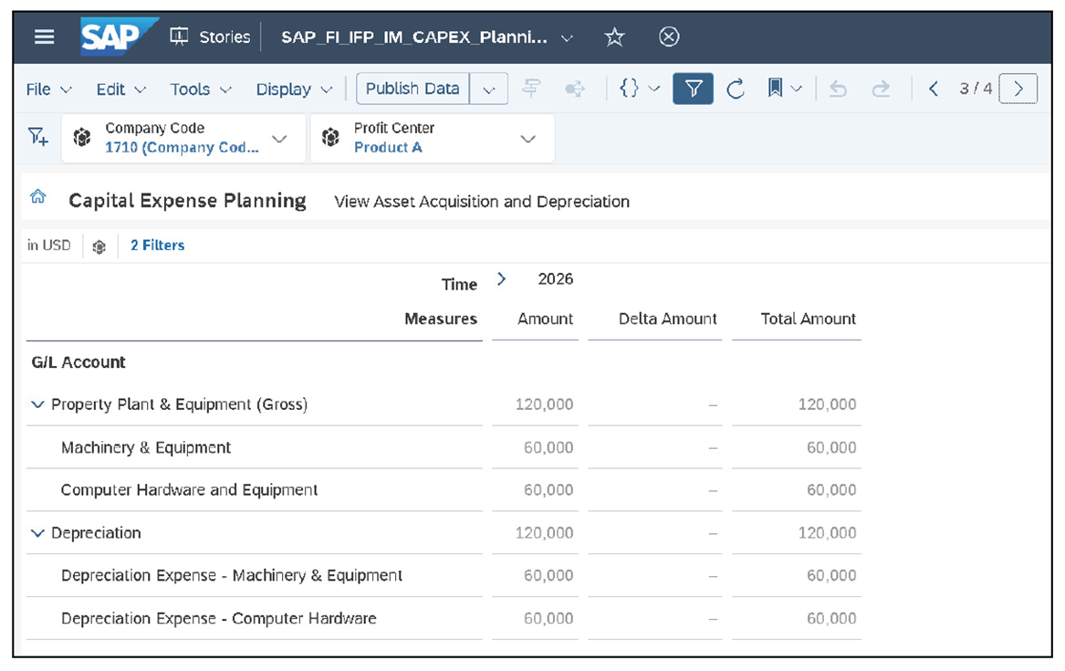Click the star icon to favorite the story
Image resolution: width=1065 pixels, height=671 pixels.
(614, 37)
